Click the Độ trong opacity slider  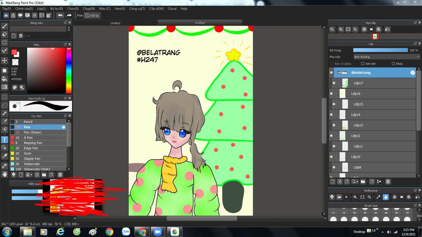point(380,50)
